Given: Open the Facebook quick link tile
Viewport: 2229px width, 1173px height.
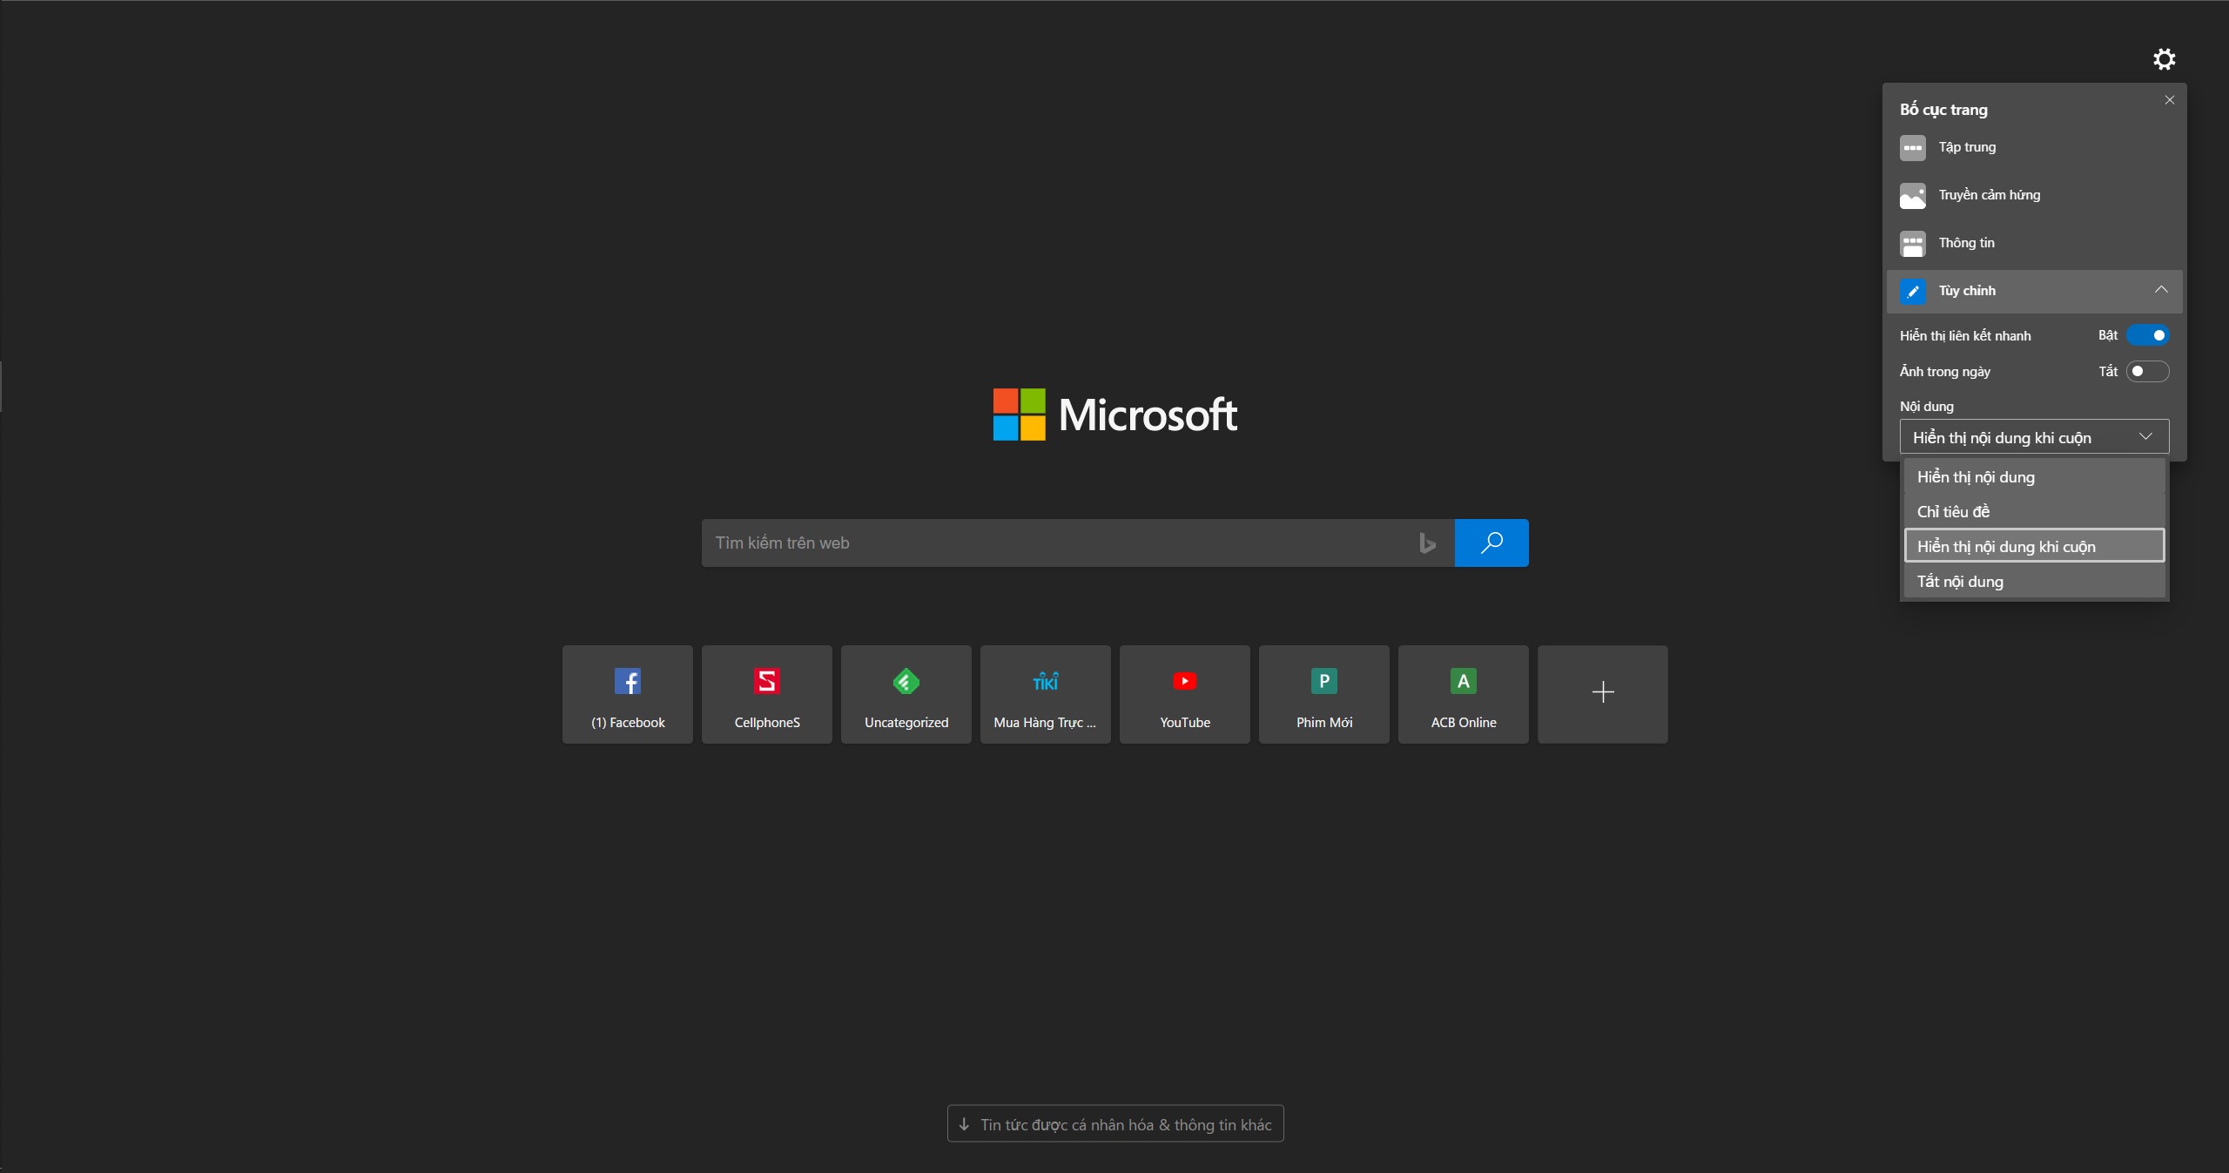Looking at the screenshot, I should 628,694.
